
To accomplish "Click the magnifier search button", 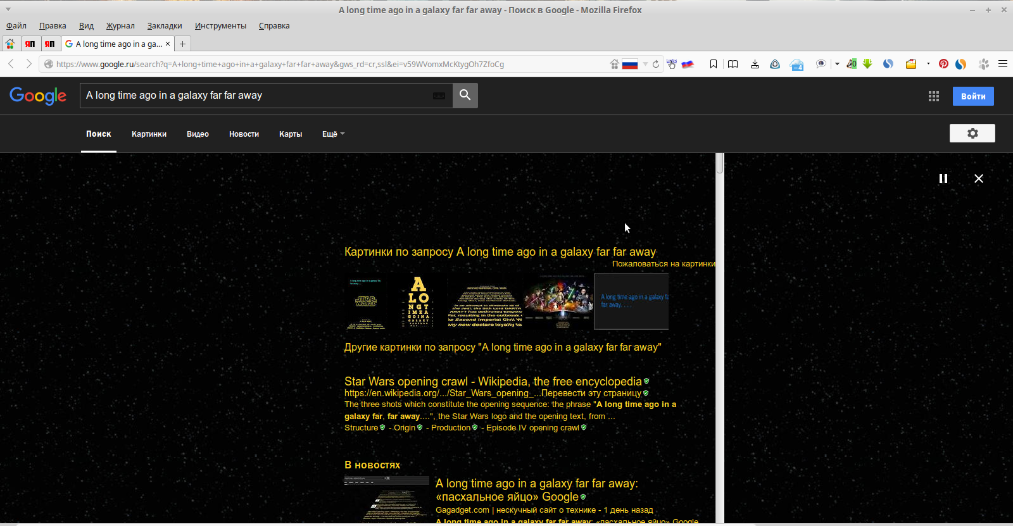I will tap(465, 95).
